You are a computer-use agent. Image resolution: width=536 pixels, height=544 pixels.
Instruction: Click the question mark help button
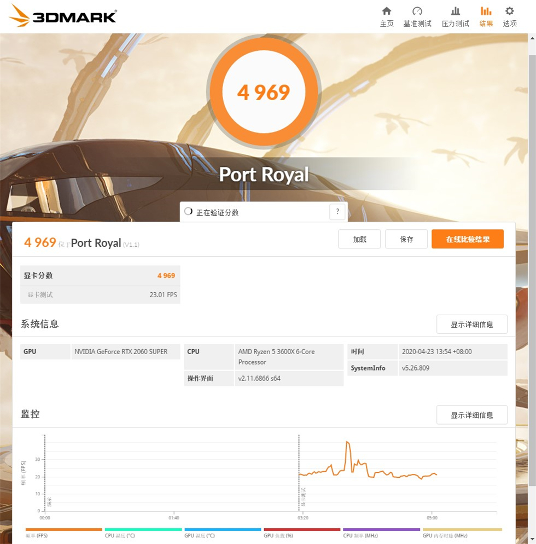coord(337,211)
